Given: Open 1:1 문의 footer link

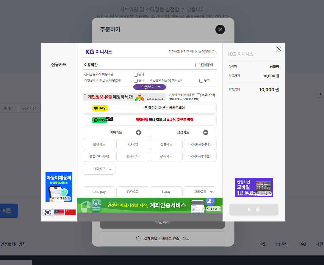Looking at the screenshot, I should [282, 244].
